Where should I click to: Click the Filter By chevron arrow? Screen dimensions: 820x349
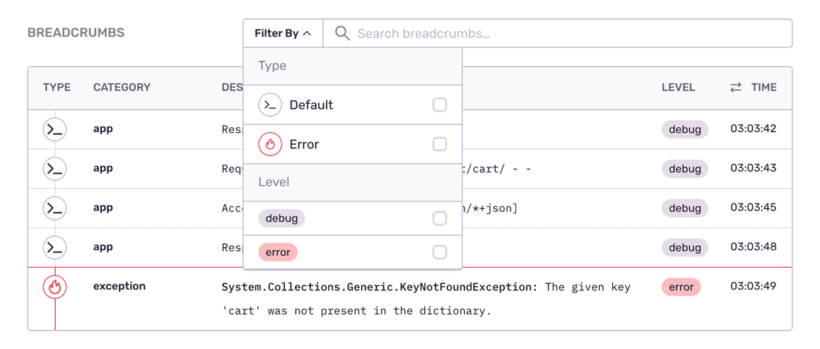click(307, 33)
